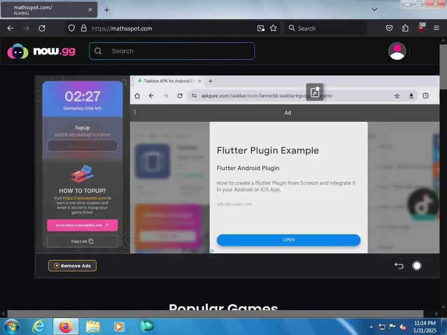The width and height of the screenshot is (447, 335).
Task: Open the now.gg user profile avatar
Action: point(397,51)
